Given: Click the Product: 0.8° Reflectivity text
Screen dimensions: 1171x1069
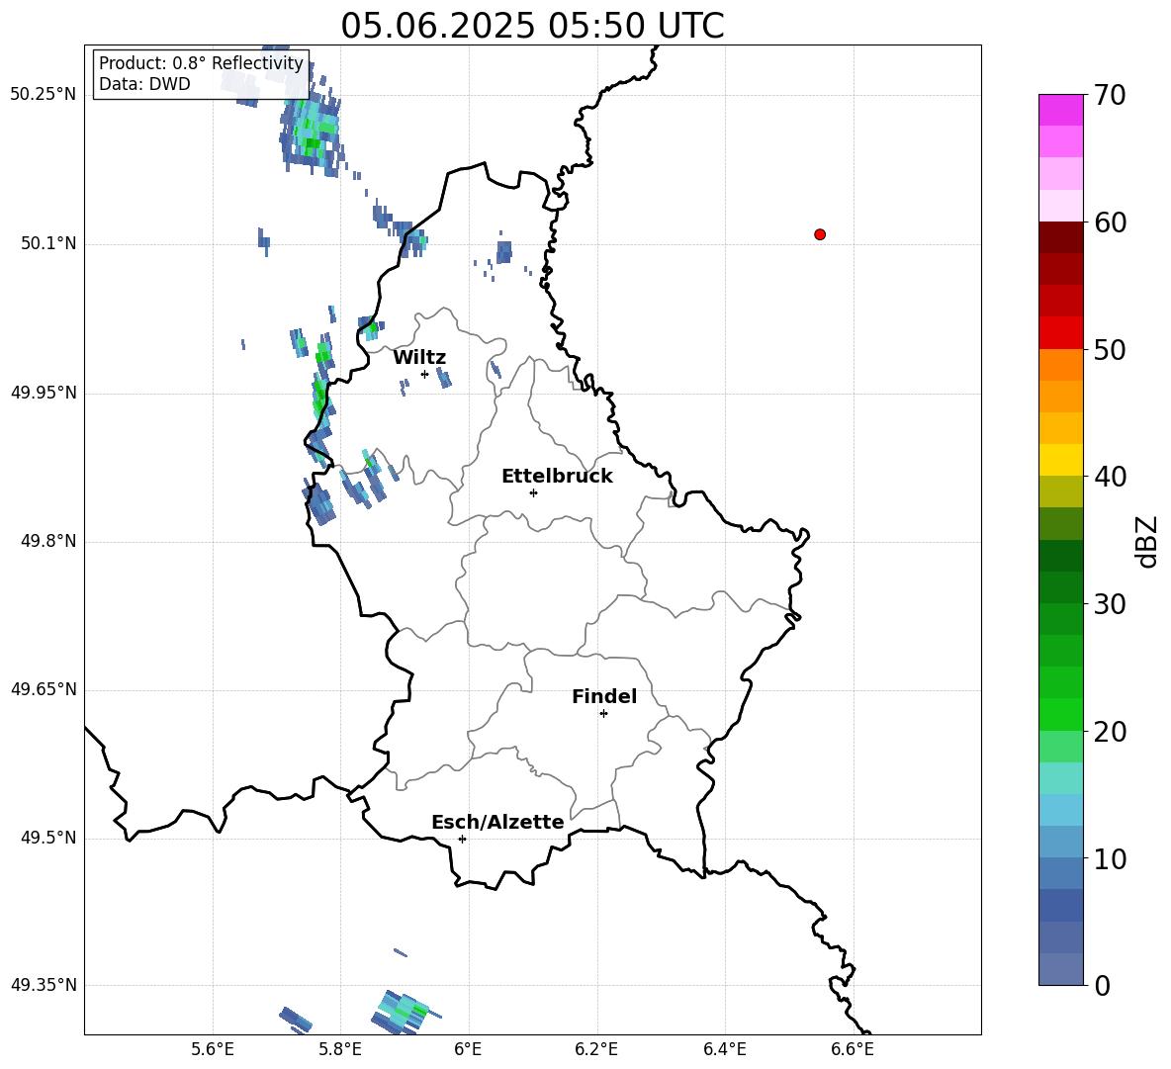Looking at the screenshot, I should [x=201, y=63].
